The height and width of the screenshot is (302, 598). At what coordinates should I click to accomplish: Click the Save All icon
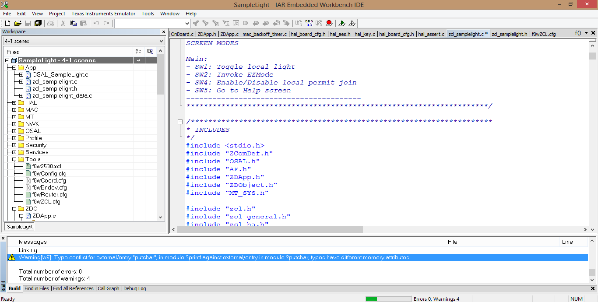(38, 23)
